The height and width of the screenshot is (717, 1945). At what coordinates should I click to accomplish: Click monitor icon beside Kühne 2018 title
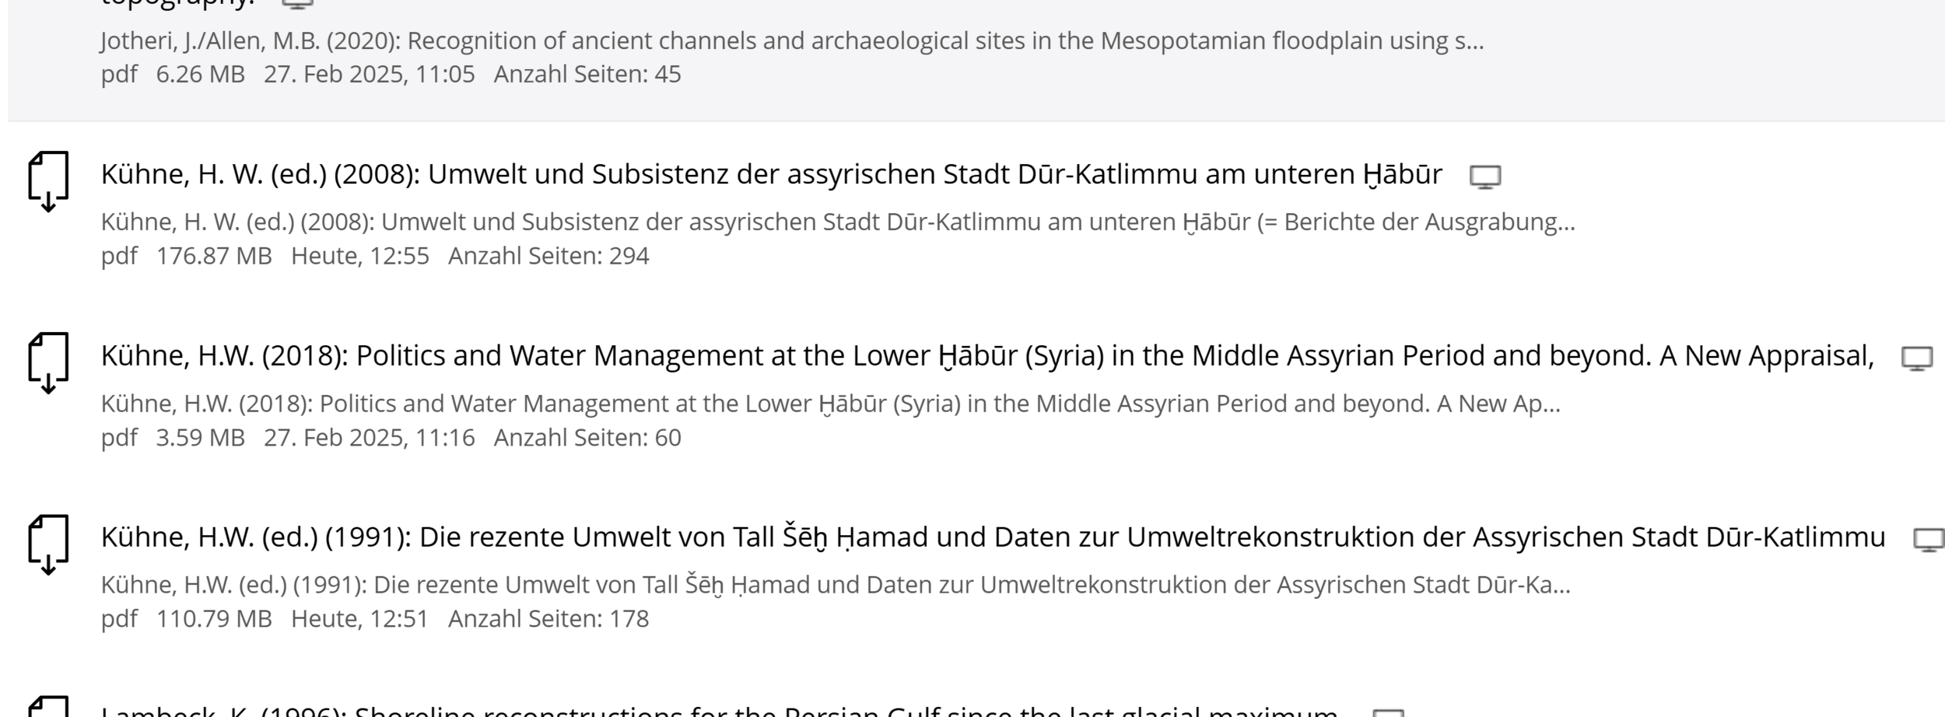pos(1917,358)
